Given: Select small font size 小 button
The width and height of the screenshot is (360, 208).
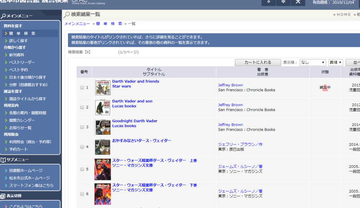Looking at the screenshot, I should [269, 2].
